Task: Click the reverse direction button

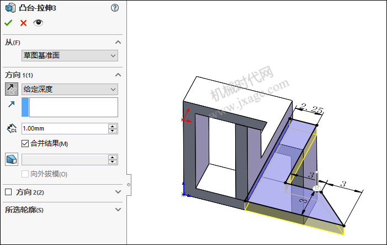Action: point(12,89)
